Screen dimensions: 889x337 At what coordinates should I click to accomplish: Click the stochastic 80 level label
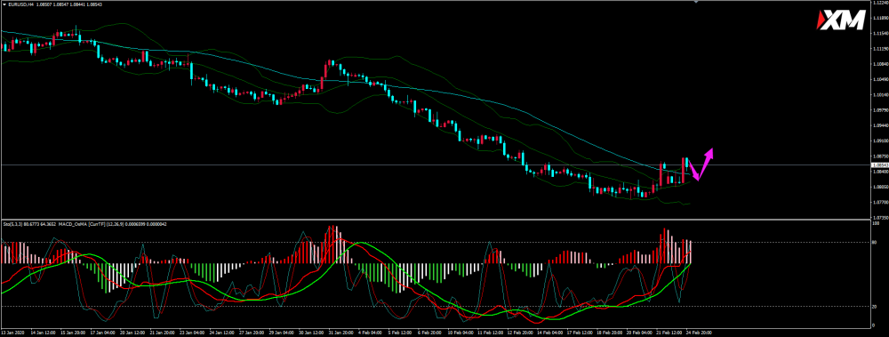[x=873, y=242]
